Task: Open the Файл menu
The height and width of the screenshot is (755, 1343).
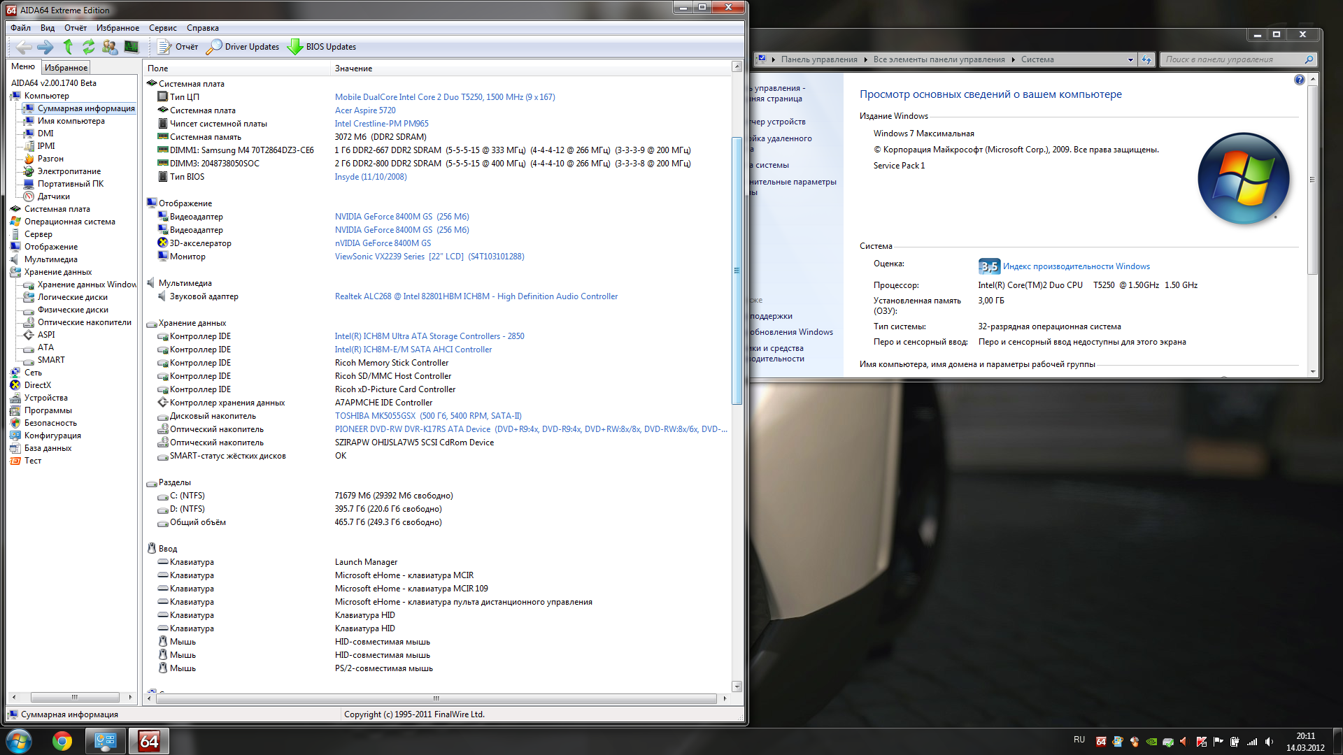Action: 20,28
